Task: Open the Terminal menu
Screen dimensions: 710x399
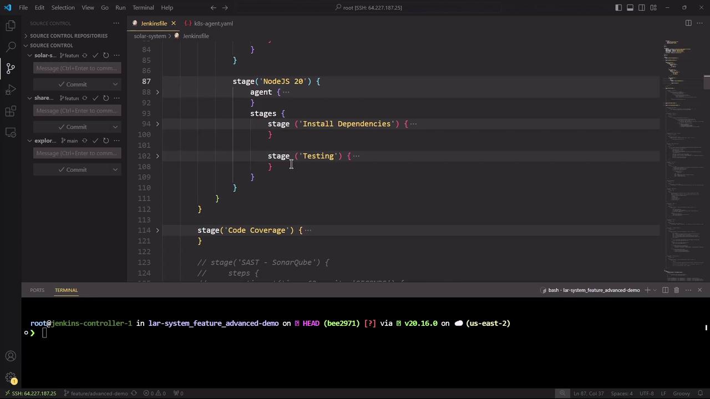Action: (143, 8)
